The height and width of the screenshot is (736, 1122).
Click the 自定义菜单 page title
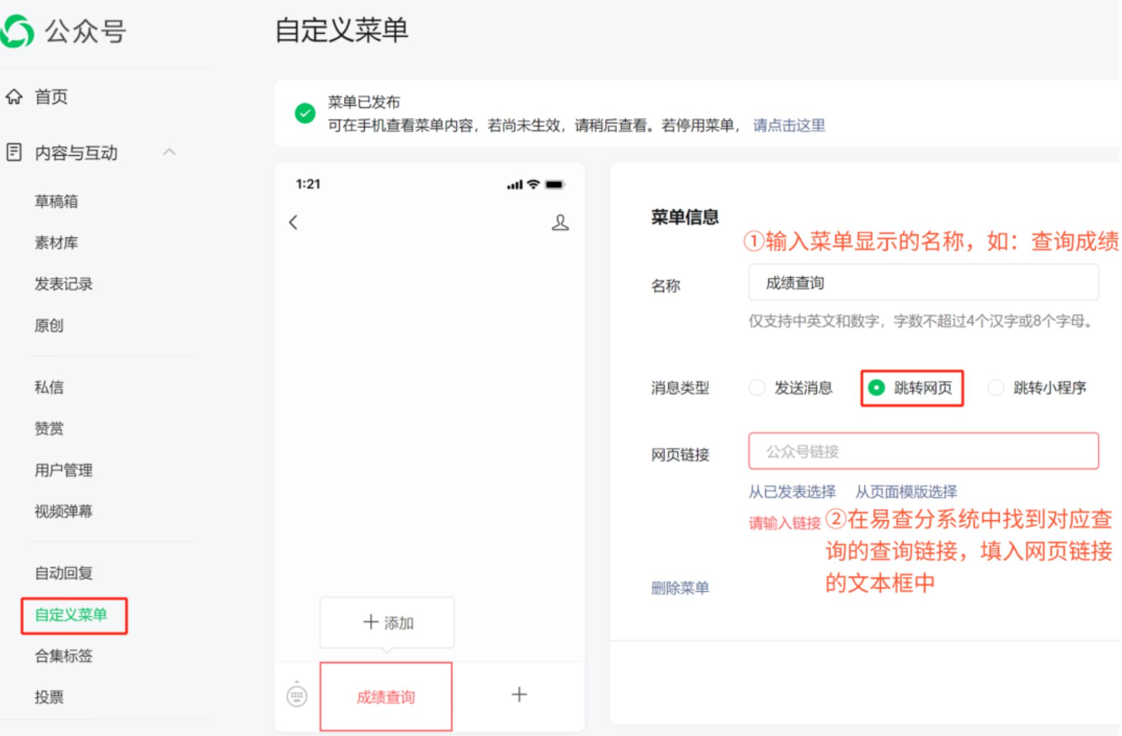click(x=342, y=30)
